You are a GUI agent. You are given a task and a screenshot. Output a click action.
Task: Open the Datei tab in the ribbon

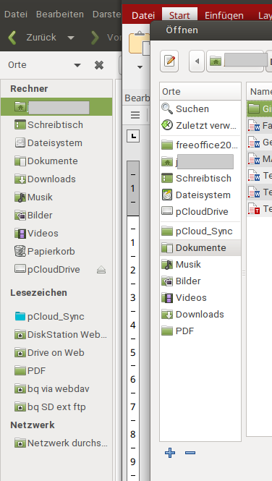pyautogui.click(x=143, y=16)
